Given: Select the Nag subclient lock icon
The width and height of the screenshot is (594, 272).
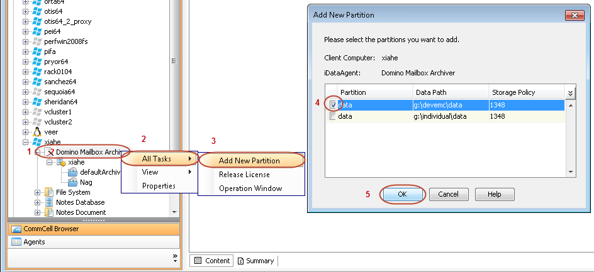Looking at the screenshot, I should (72, 182).
